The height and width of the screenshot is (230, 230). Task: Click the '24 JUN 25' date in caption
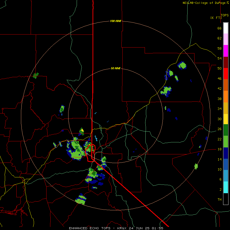140,228
